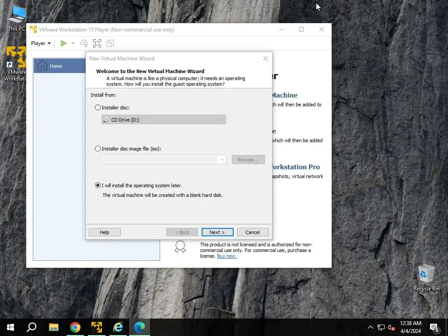Click the VMware Player taskbar icon
The height and width of the screenshot is (336, 448).
[97, 327]
